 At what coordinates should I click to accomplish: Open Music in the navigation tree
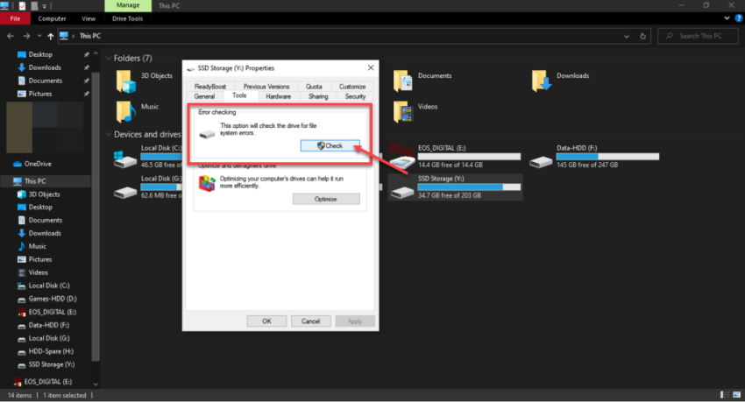[37, 246]
